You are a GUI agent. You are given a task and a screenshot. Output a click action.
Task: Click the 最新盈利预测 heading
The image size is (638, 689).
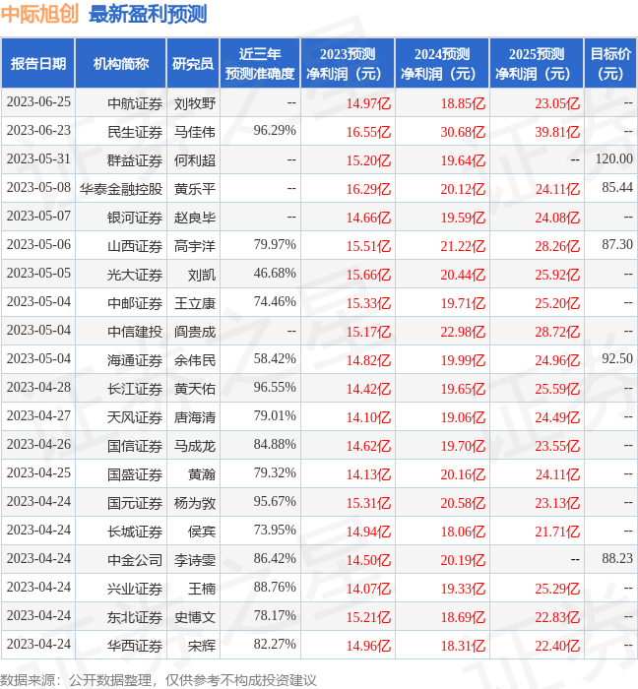[148, 14]
